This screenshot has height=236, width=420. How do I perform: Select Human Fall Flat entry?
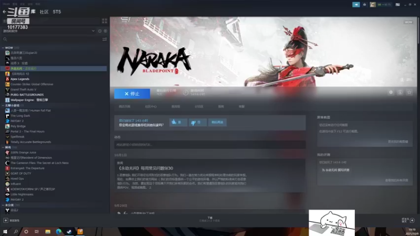30,111
